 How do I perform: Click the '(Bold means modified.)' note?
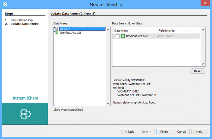click(68, 110)
